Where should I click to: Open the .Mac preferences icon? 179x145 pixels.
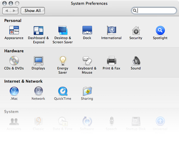[14, 91]
